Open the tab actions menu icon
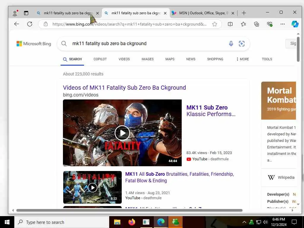Screen dimensions: 304x228 point(26,13)
